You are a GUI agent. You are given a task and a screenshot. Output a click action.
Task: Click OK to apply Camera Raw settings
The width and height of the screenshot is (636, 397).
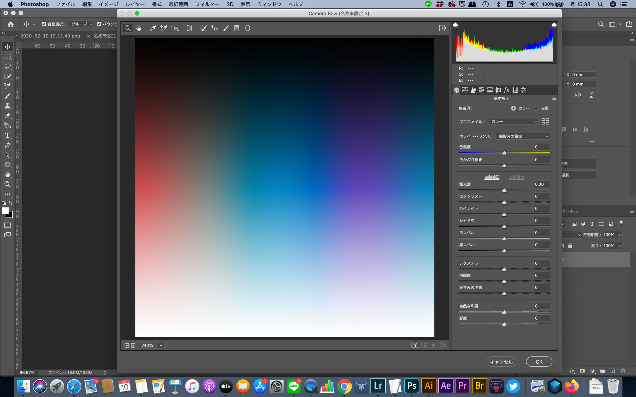539,362
